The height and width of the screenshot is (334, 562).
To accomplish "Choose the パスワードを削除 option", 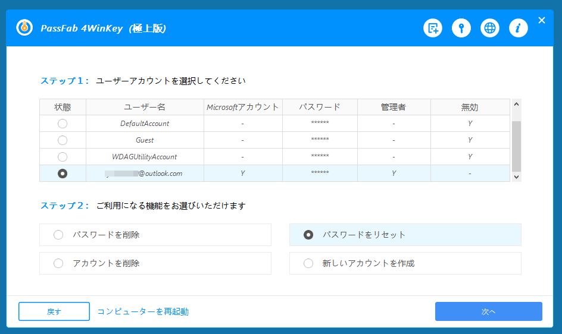I will pos(58,235).
